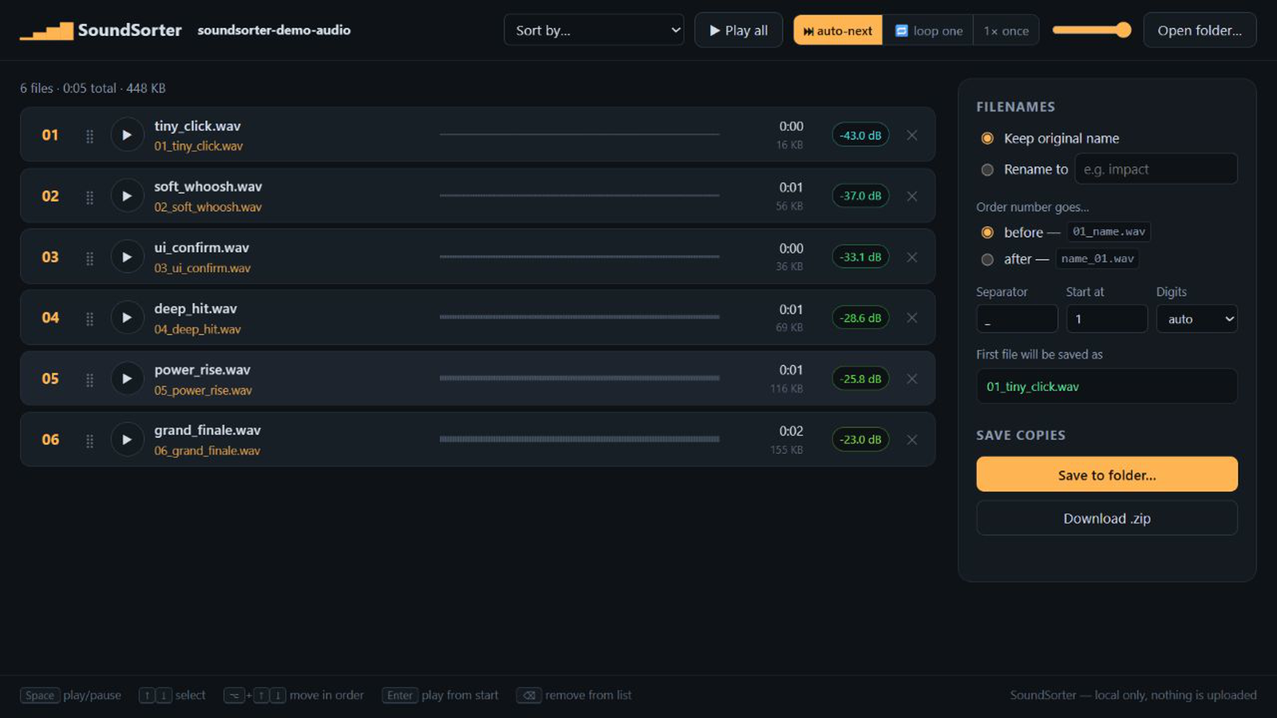Remove grand_finale.wav from list
Screen dimensions: 1277x718
(911, 440)
